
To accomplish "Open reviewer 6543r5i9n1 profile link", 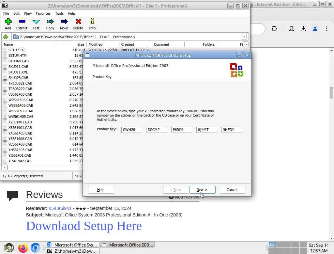I will point(60,208).
